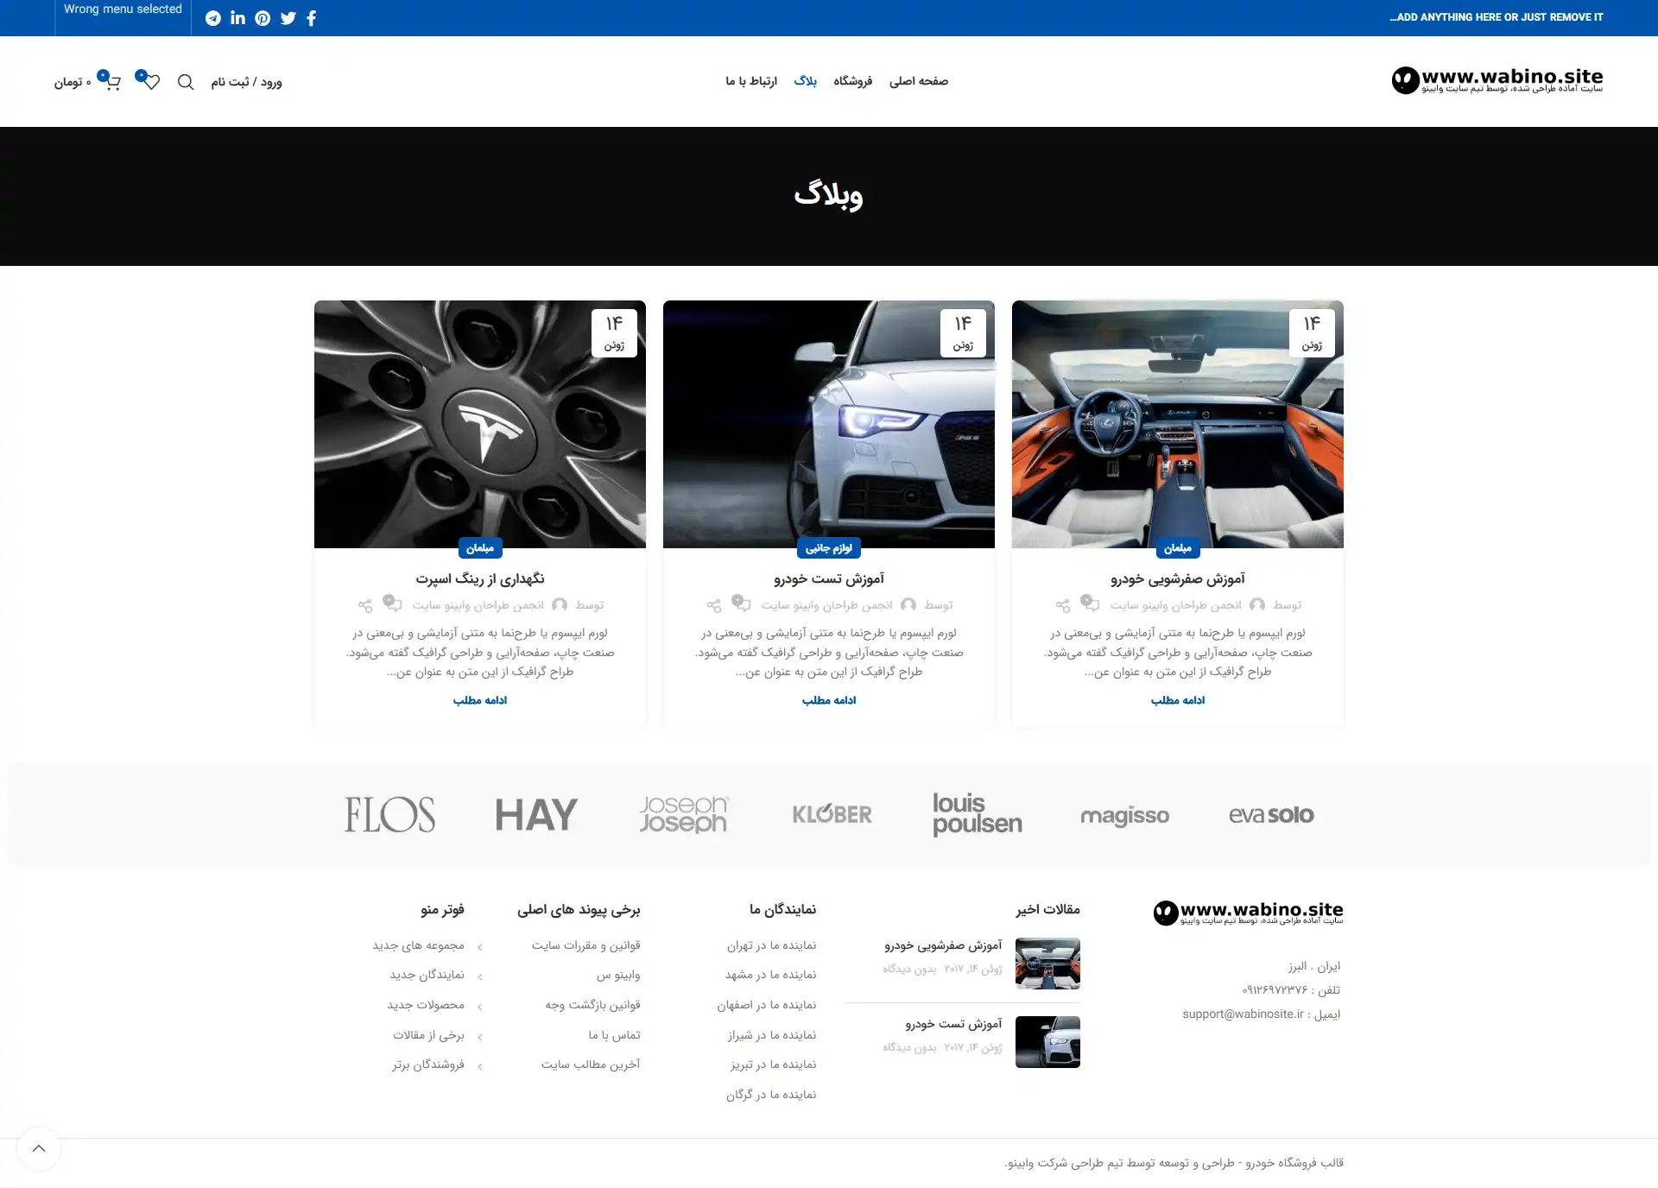Click author avatar on آموزش صفرشویی خودرو post

pos(1257,605)
